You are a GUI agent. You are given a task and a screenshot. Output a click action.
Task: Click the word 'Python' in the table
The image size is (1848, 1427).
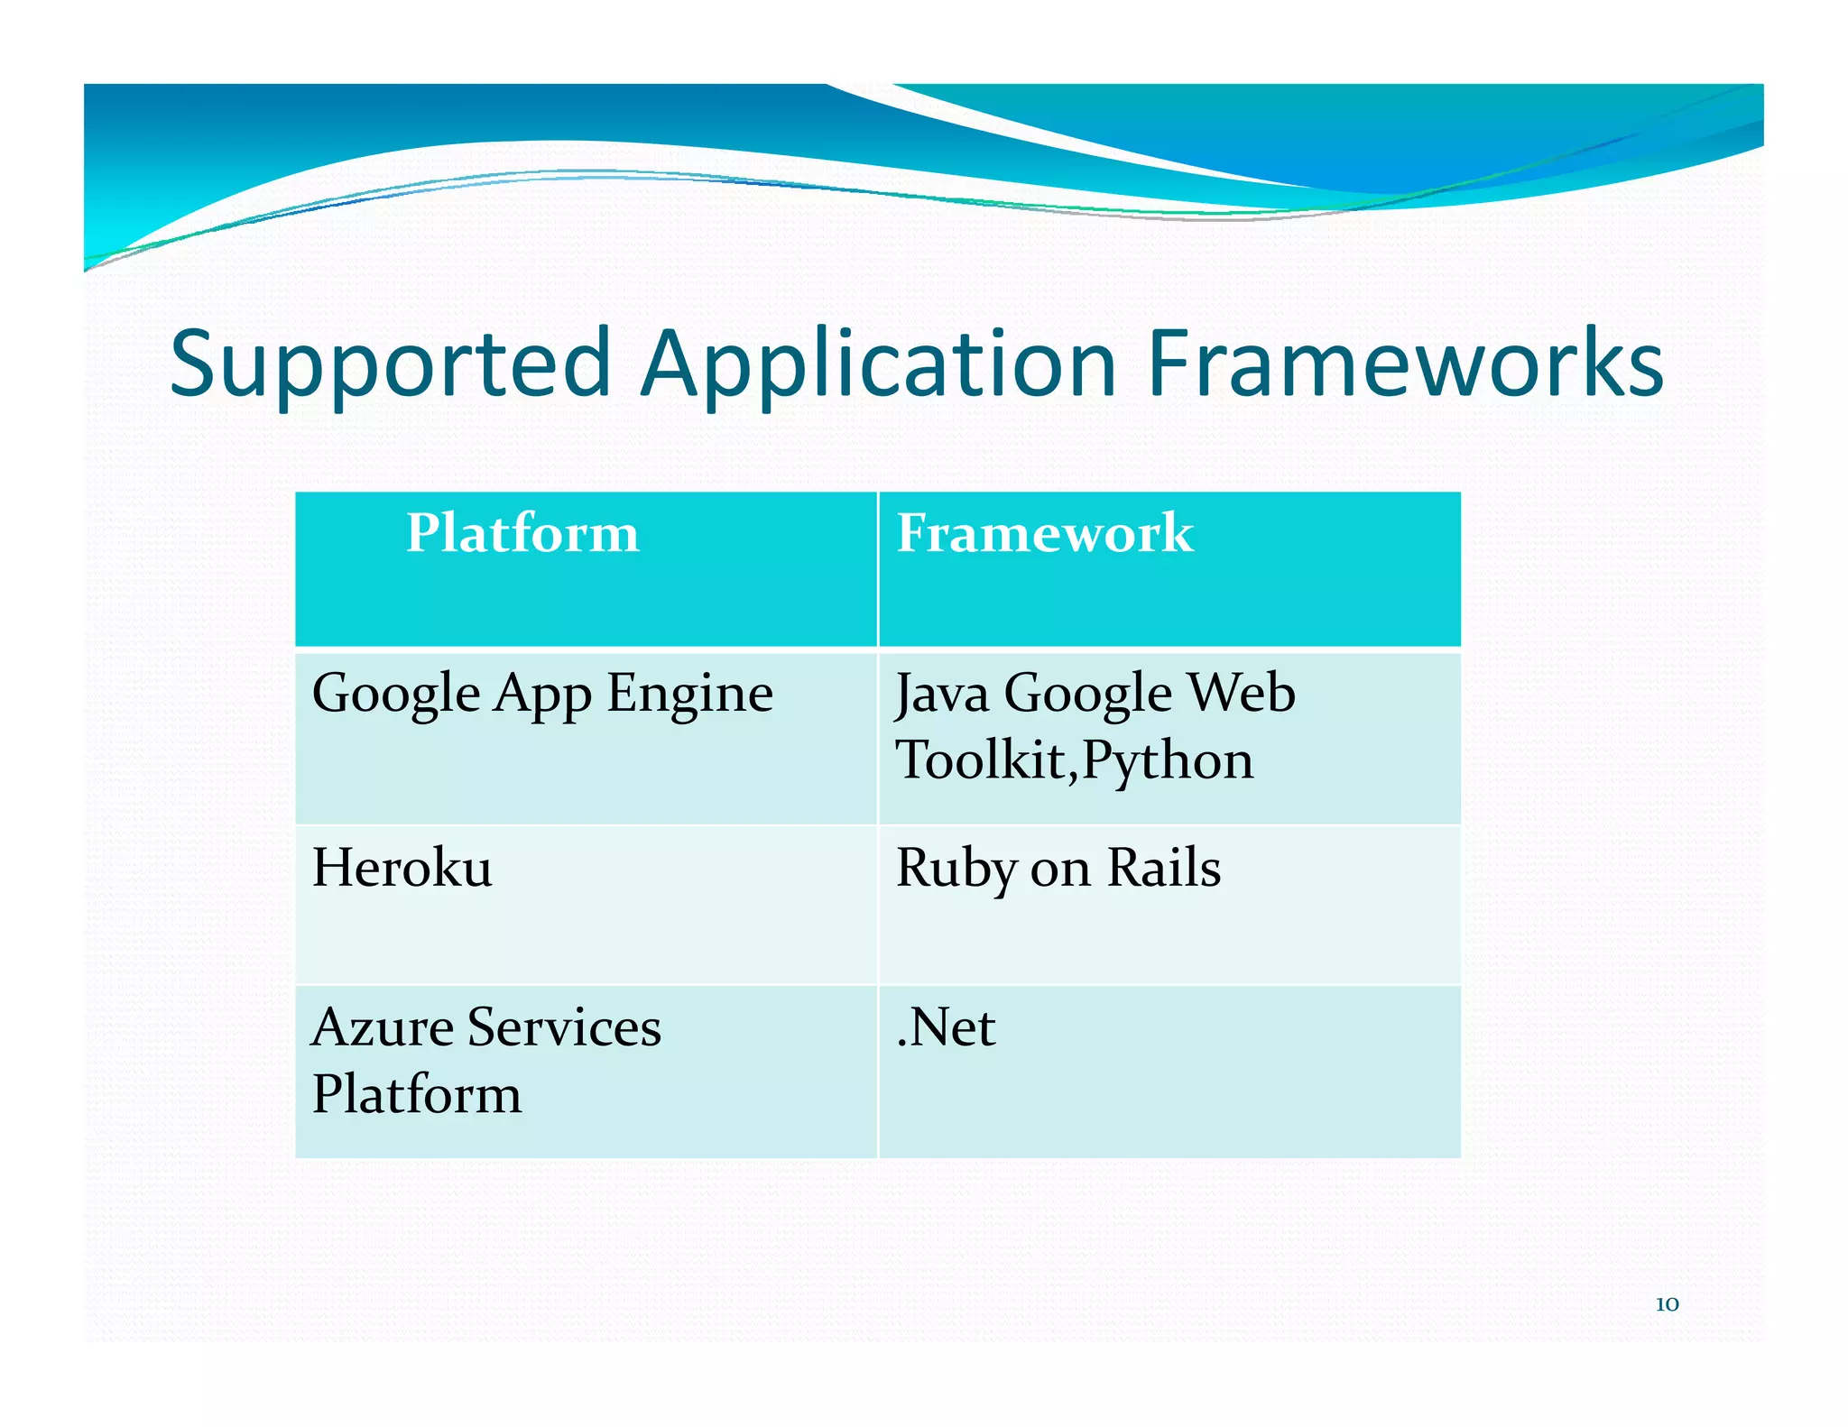click(x=1168, y=760)
